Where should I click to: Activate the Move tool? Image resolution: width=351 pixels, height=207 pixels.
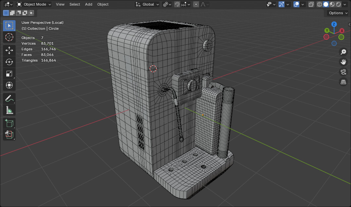9,50
